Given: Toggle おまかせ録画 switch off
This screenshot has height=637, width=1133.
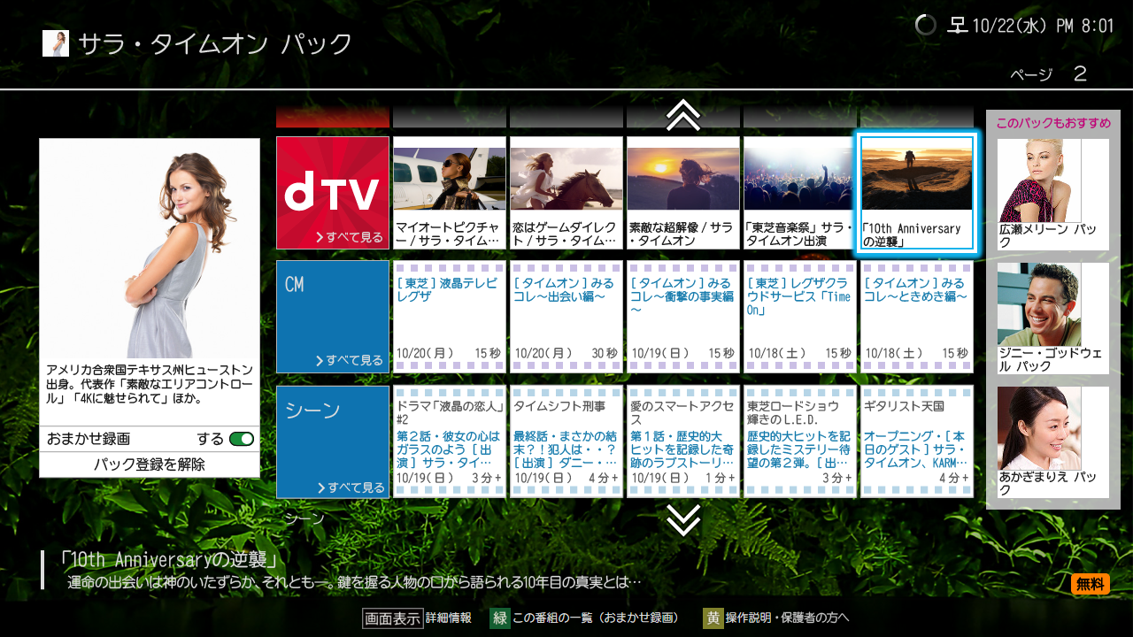Looking at the screenshot, I should 242,439.
